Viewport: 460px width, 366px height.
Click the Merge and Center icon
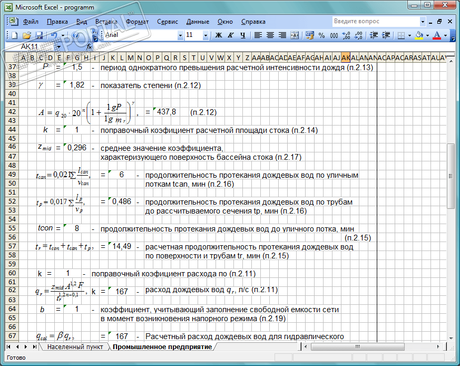(295, 35)
